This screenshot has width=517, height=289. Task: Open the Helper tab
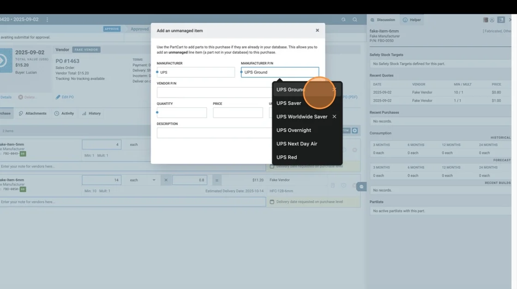pos(412,20)
